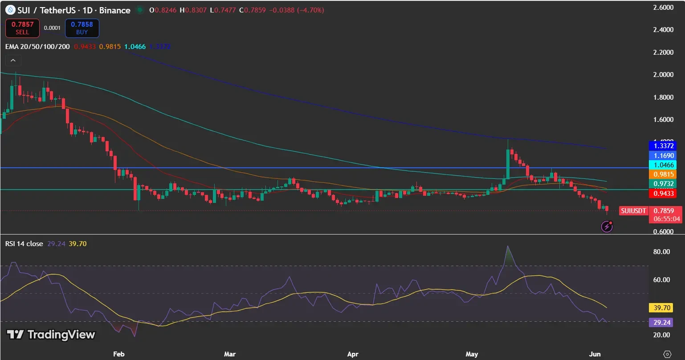Image resolution: width=685 pixels, height=360 pixels.
Task: Click the dark blue EMA legend value 1.3372
Action: coord(159,46)
